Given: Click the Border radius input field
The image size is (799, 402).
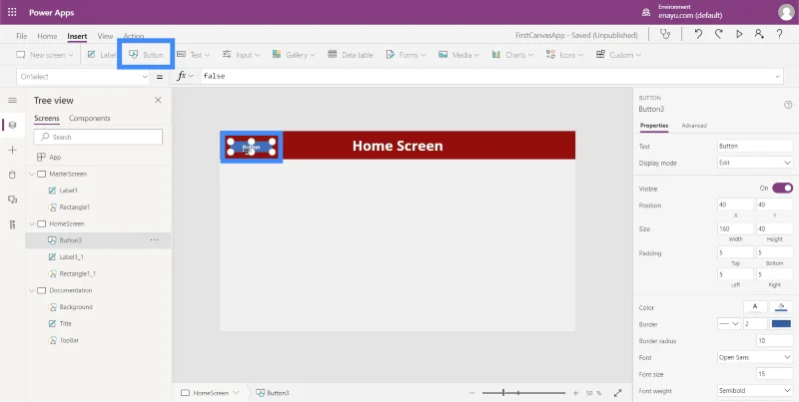Looking at the screenshot, I should (775, 340).
